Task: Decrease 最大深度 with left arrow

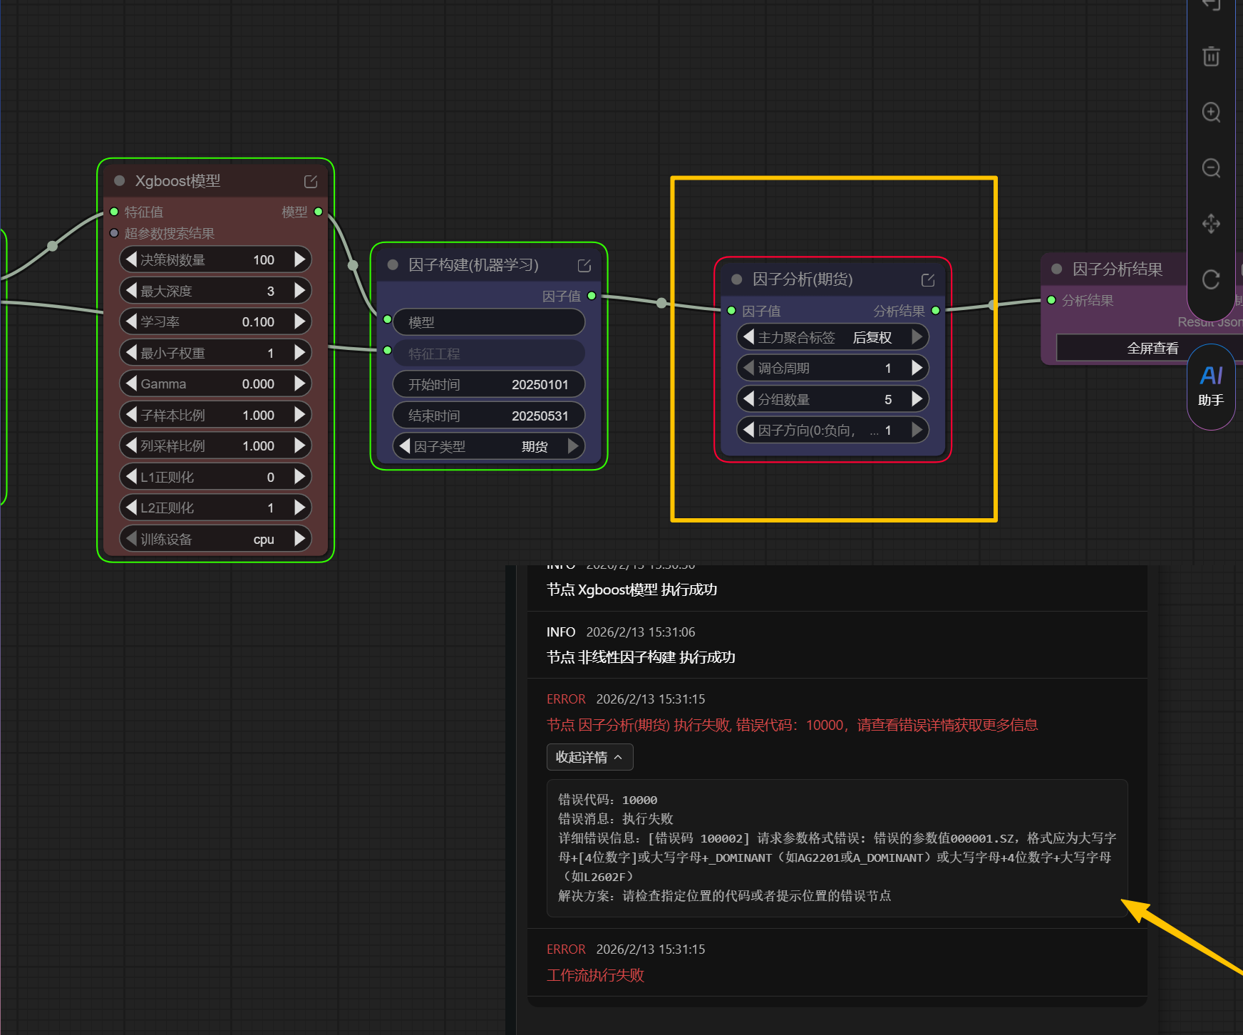Action: 131,291
